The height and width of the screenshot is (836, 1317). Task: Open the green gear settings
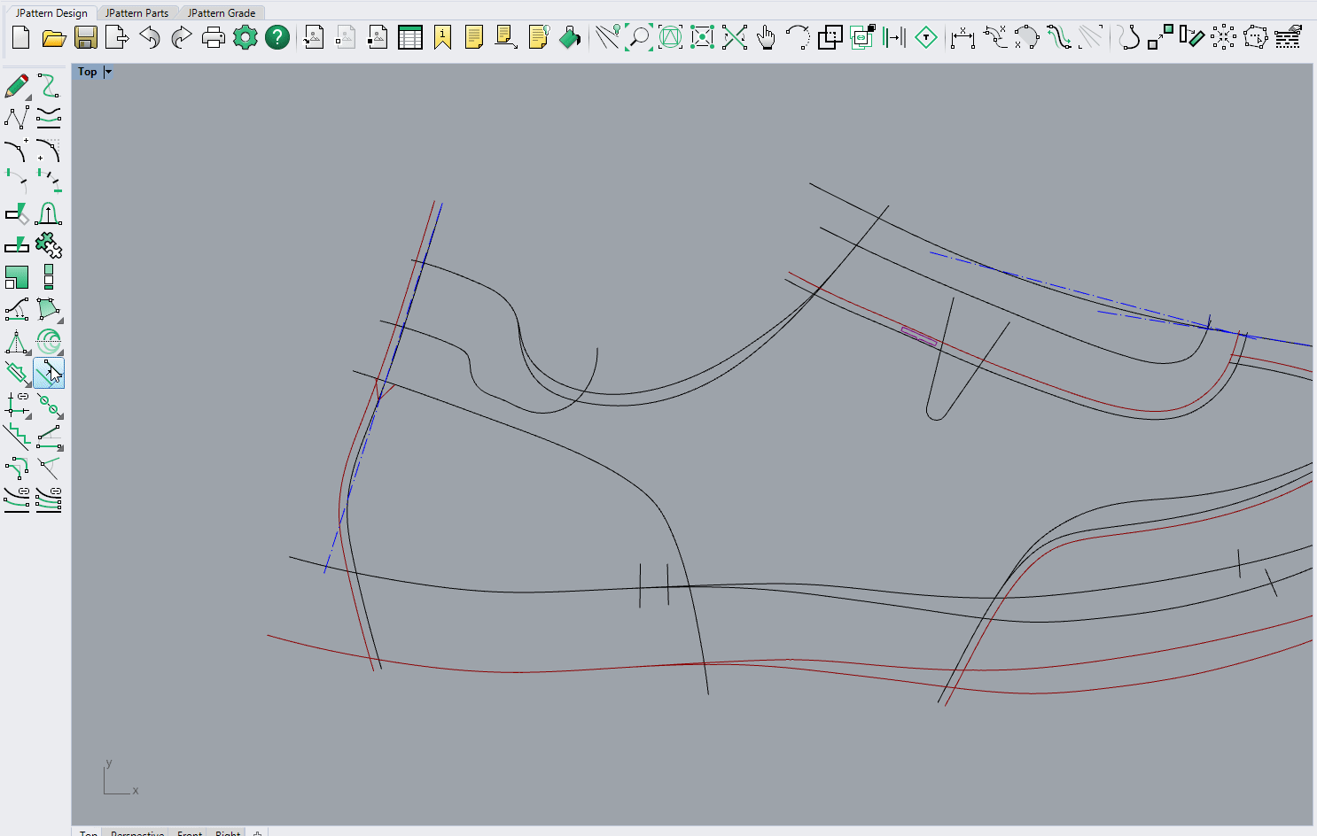pos(245,37)
